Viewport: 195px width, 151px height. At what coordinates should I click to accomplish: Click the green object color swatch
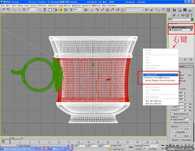click(192, 19)
